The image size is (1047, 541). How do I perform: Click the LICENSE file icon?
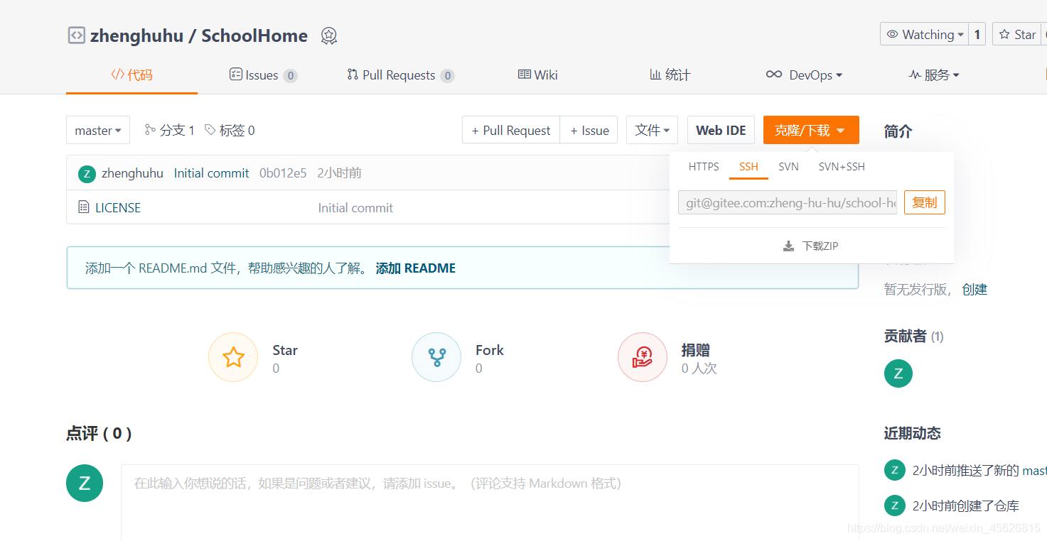(x=84, y=208)
